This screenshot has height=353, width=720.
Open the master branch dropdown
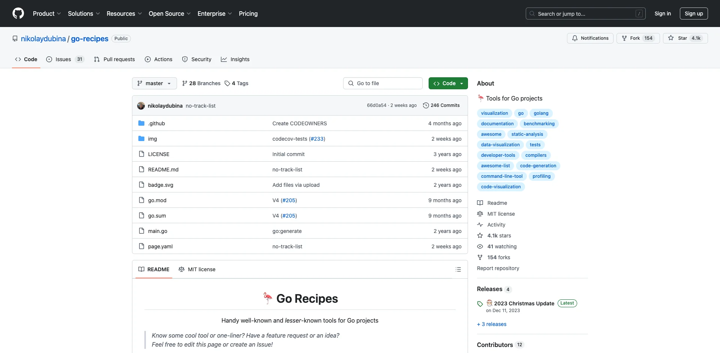(154, 83)
